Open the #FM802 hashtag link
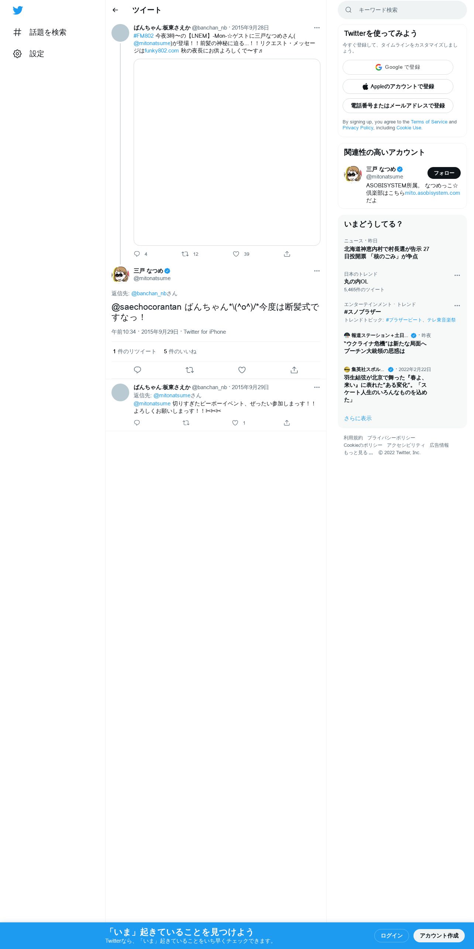The height and width of the screenshot is (949, 474). [144, 36]
